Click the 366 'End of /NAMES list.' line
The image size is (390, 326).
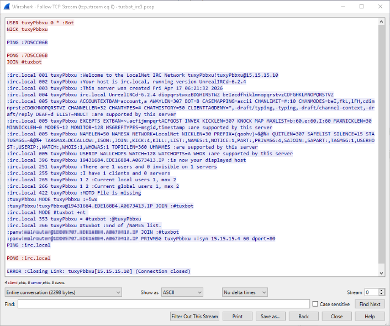[84, 225]
